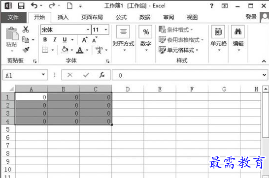Open the Underline style dropdown arrow
Viewport: 269px width, 178px height.
point(72,40)
